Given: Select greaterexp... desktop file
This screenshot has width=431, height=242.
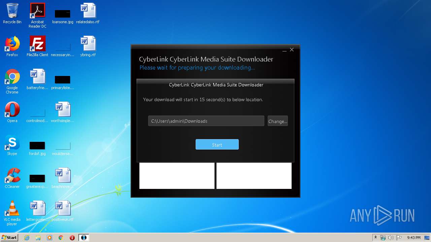Looking at the screenshot, I should click(37, 181).
